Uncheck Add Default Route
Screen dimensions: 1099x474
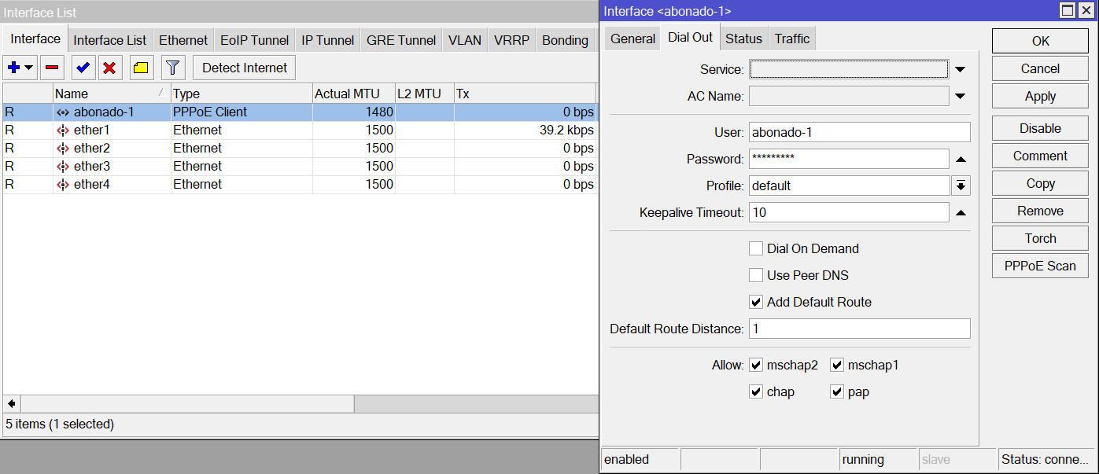756,302
